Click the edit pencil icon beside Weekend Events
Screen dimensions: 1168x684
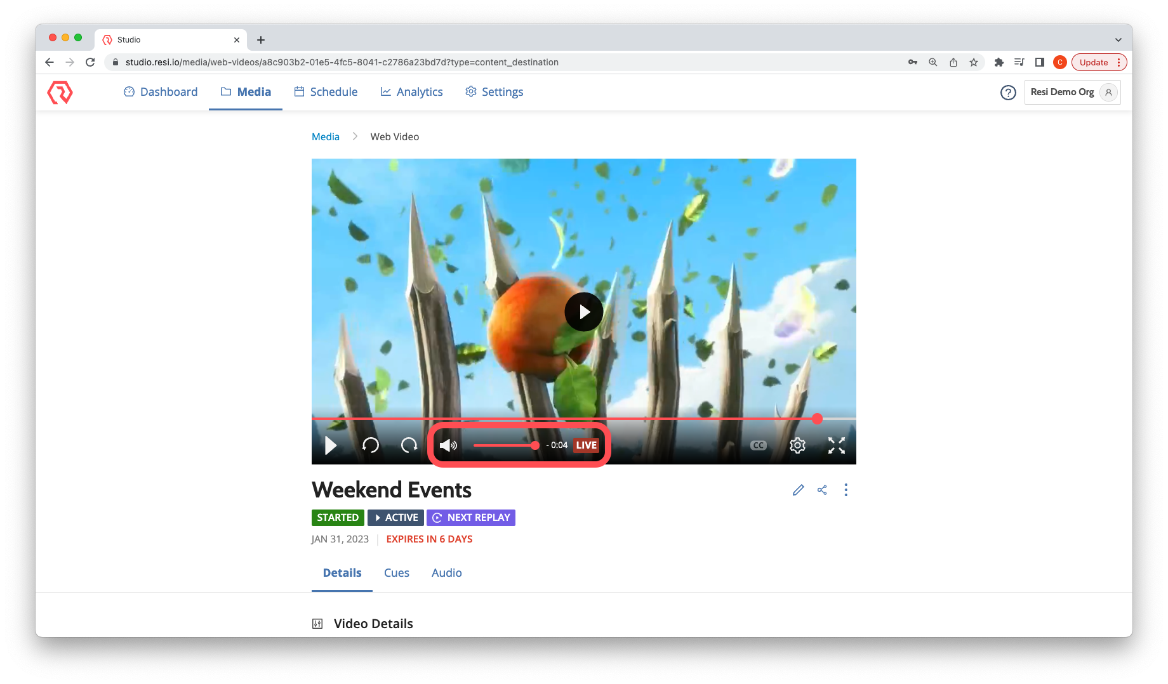point(798,490)
